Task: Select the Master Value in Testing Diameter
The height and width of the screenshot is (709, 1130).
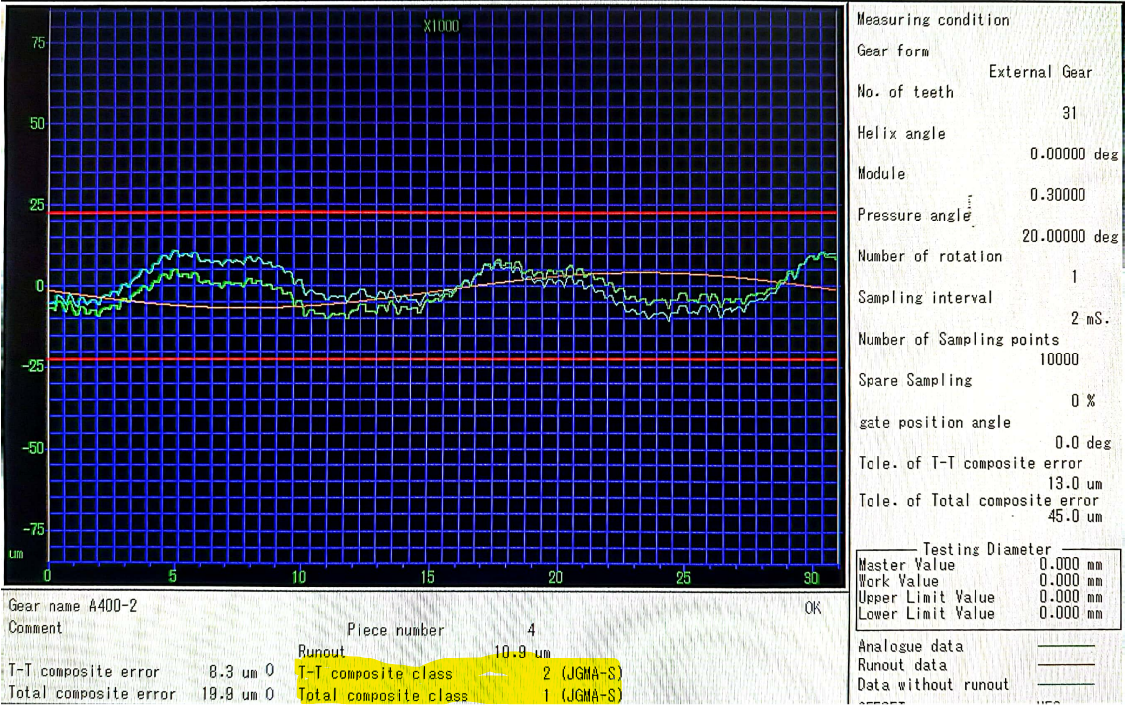Action: pyautogui.click(x=1070, y=565)
